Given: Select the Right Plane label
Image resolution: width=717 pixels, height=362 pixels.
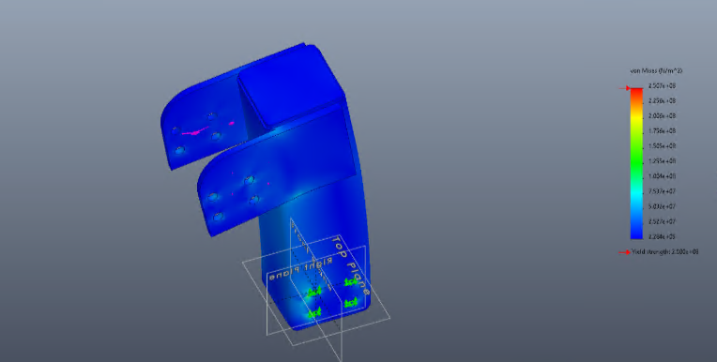Looking at the screenshot, I should pyautogui.click(x=301, y=269).
